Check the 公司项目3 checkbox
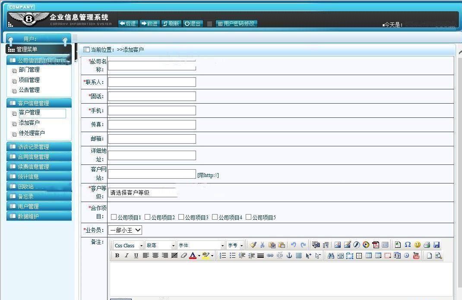Image resolution: width=462 pixels, height=300 pixels. tap(181, 217)
